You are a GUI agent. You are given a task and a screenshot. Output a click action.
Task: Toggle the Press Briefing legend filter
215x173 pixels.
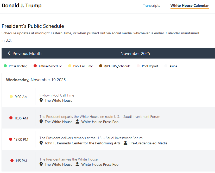click(x=16, y=66)
